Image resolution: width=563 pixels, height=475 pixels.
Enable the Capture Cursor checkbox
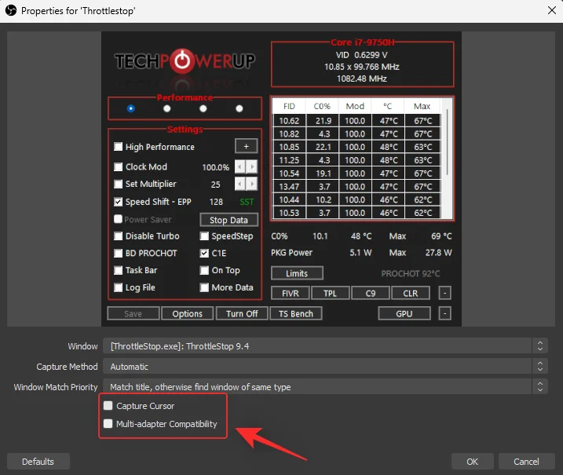[108, 406]
